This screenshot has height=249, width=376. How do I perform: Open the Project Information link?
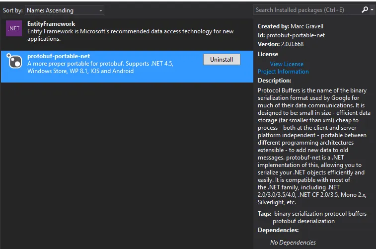pos(283,72)
